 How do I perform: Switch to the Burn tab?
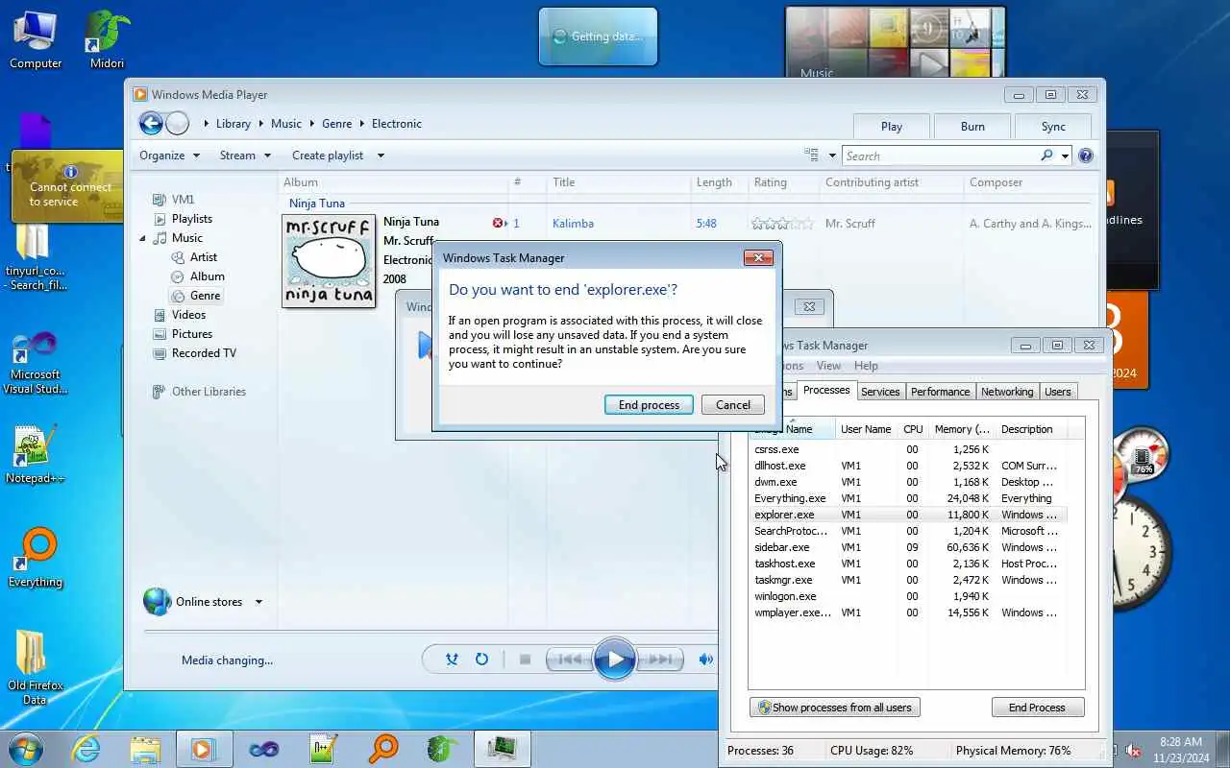click(972, 127)
